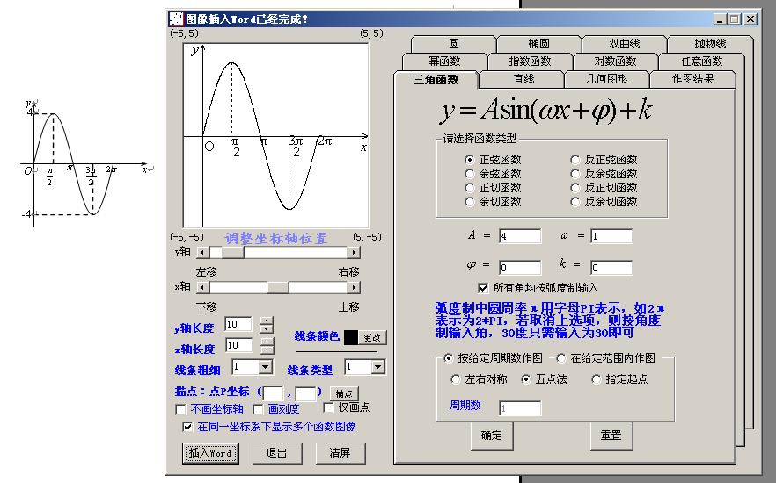The height and width of the screenshot is (483, 776).
Task: Select the 余弦函数 radio button
Action: (470, 174)
